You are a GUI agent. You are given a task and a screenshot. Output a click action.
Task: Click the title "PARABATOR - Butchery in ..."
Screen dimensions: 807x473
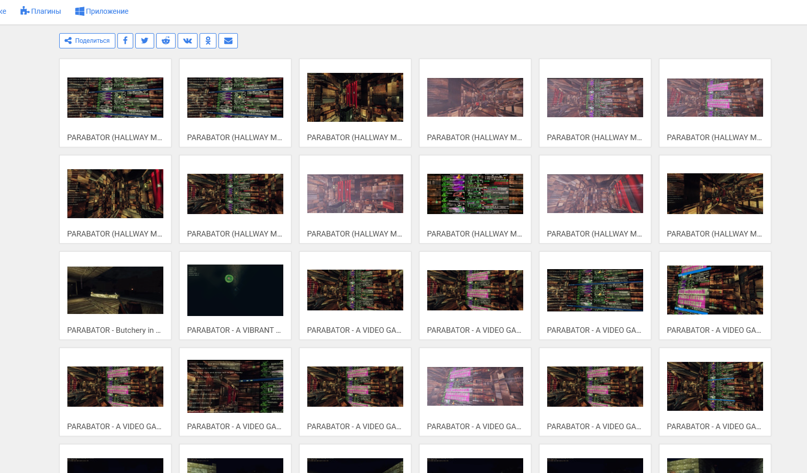coord(114,330)
